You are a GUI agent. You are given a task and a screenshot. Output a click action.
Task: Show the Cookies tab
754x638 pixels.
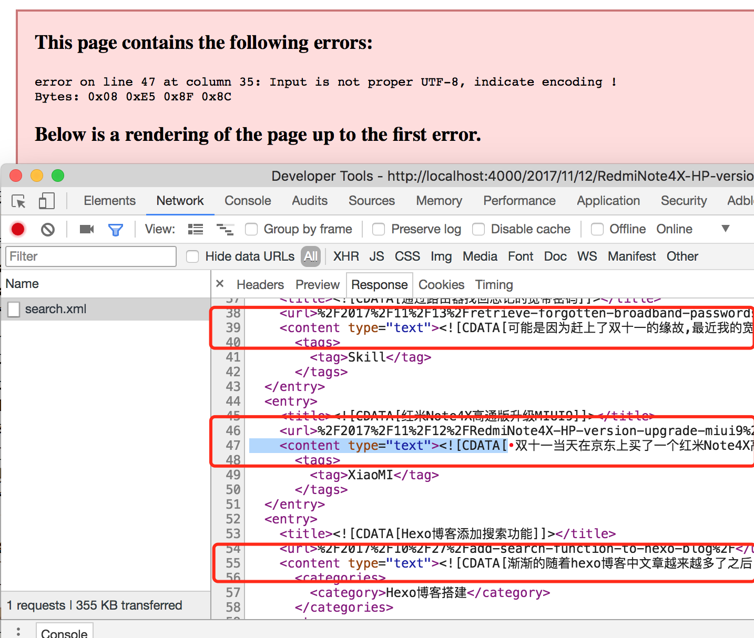coord(441,285)
